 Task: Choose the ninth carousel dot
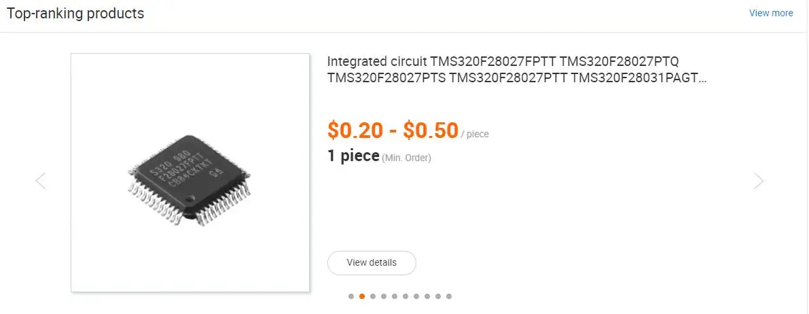(438, 296)
